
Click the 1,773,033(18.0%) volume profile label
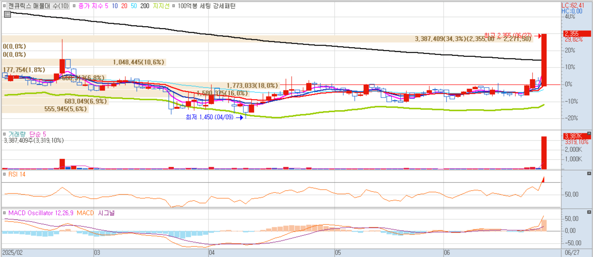252,86
